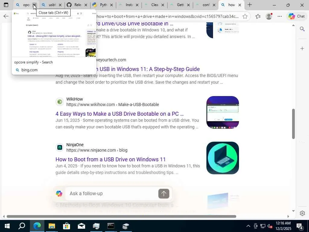
Task: Close the Python tab
Action: pos(112,5)
